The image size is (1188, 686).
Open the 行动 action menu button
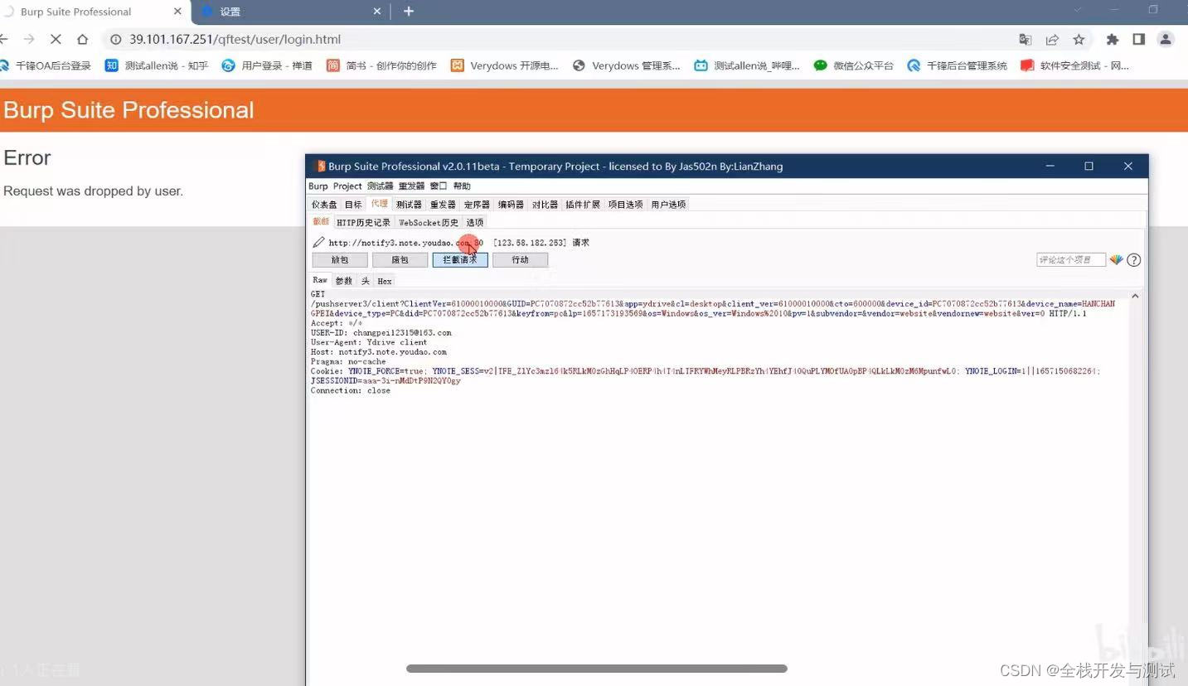pos(520,260)
